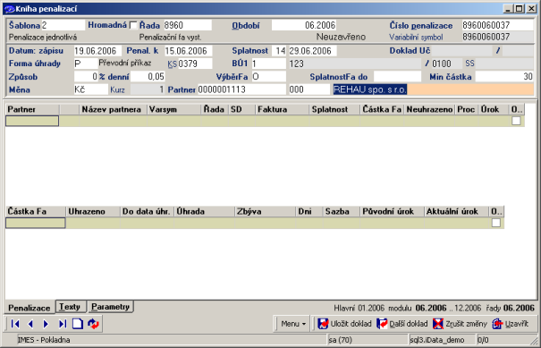Go to the previous record

tap(30, 324)
